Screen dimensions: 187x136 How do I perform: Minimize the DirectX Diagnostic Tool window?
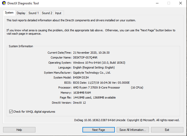pyautogui.click(x=157, y=3)
